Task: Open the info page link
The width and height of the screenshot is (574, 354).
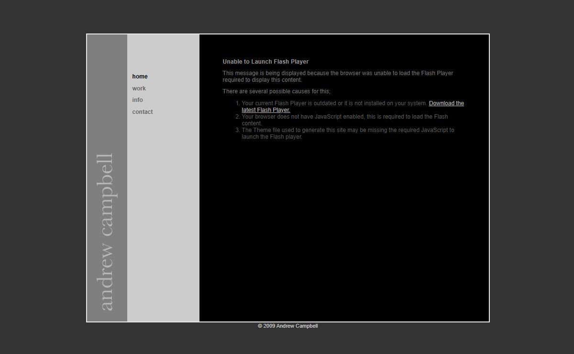Action: [137, 100]
